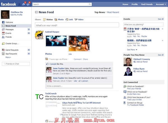This screenshot has height=123, width=168.
Task: Expand the More sidebar menu
Action: (x=8, y=57)
